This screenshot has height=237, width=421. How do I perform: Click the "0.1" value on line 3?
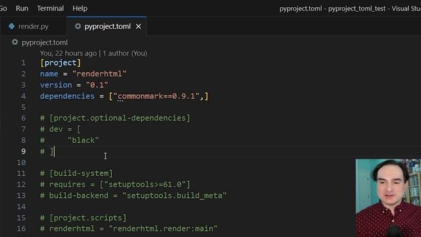[97, 85]
